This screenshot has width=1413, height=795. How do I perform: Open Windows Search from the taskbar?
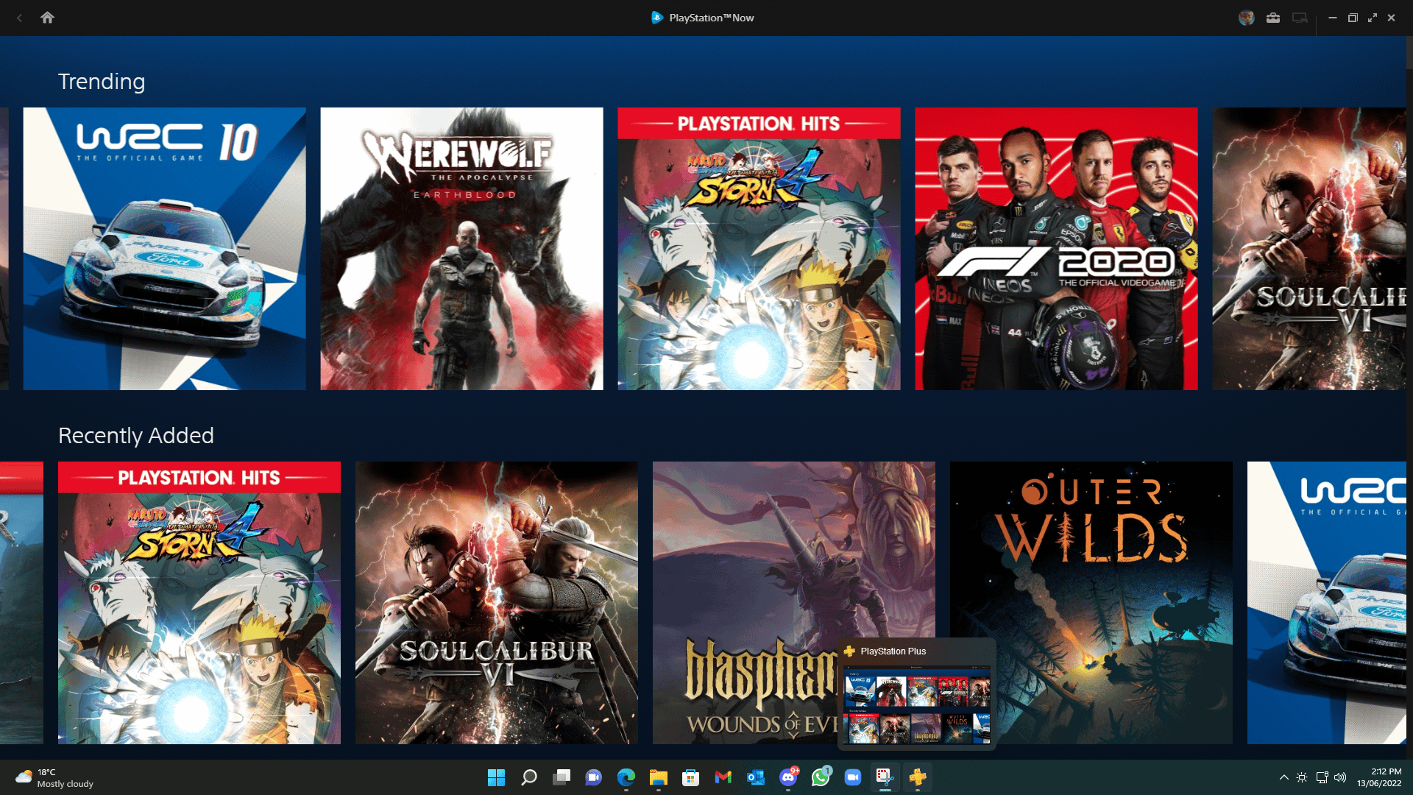[528, 777]
